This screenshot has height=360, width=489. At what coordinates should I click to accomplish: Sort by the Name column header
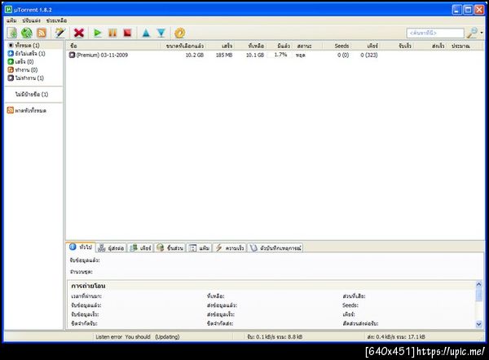coord(113,46)
